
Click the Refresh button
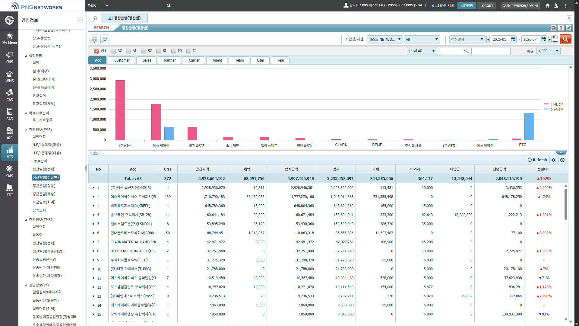(537, 160)
